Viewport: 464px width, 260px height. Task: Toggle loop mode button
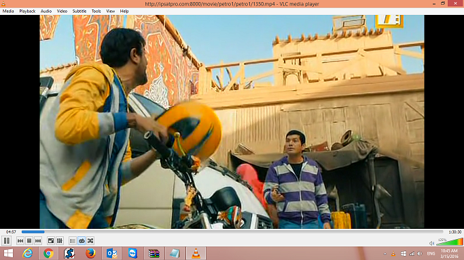82,241
